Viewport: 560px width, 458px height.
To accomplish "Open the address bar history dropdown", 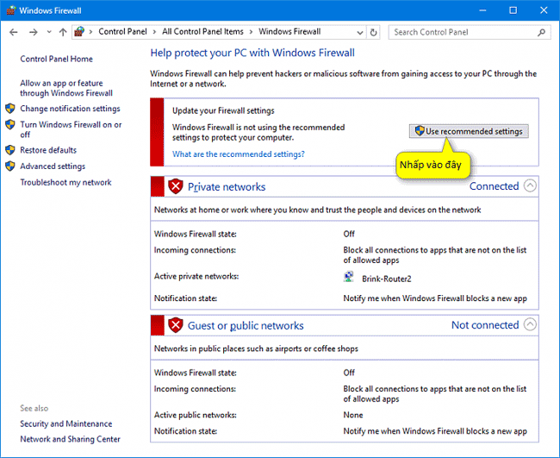I will pyautogui.click(x=360, y=33).
